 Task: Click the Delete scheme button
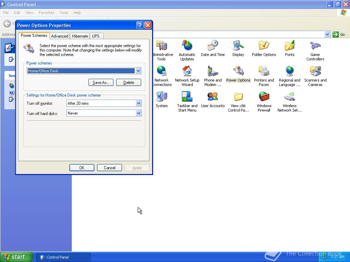coord(129,83)
